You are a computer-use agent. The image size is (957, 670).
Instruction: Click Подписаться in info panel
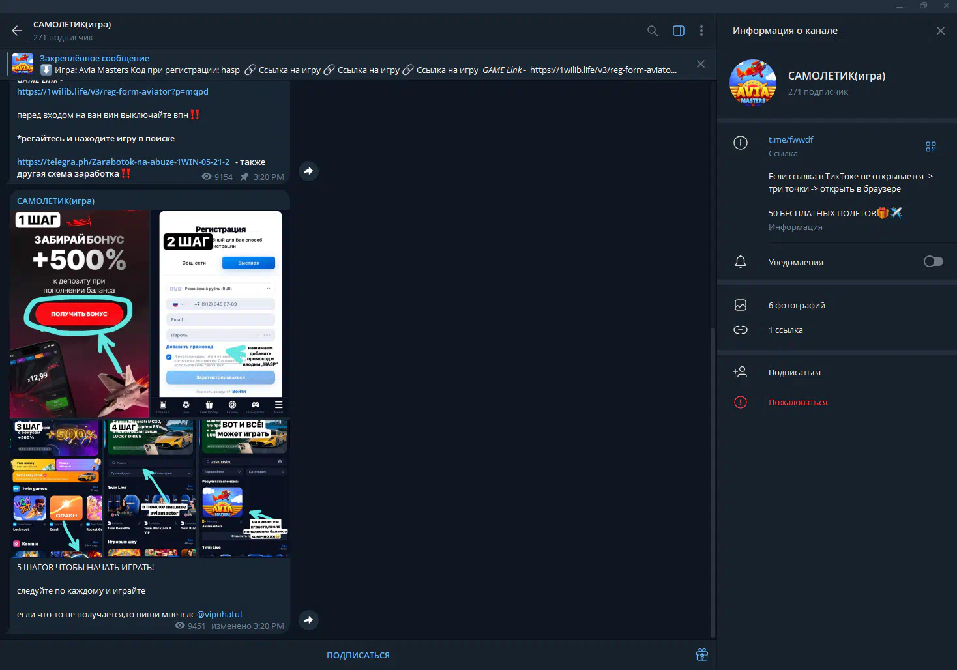tap(795, 372)
